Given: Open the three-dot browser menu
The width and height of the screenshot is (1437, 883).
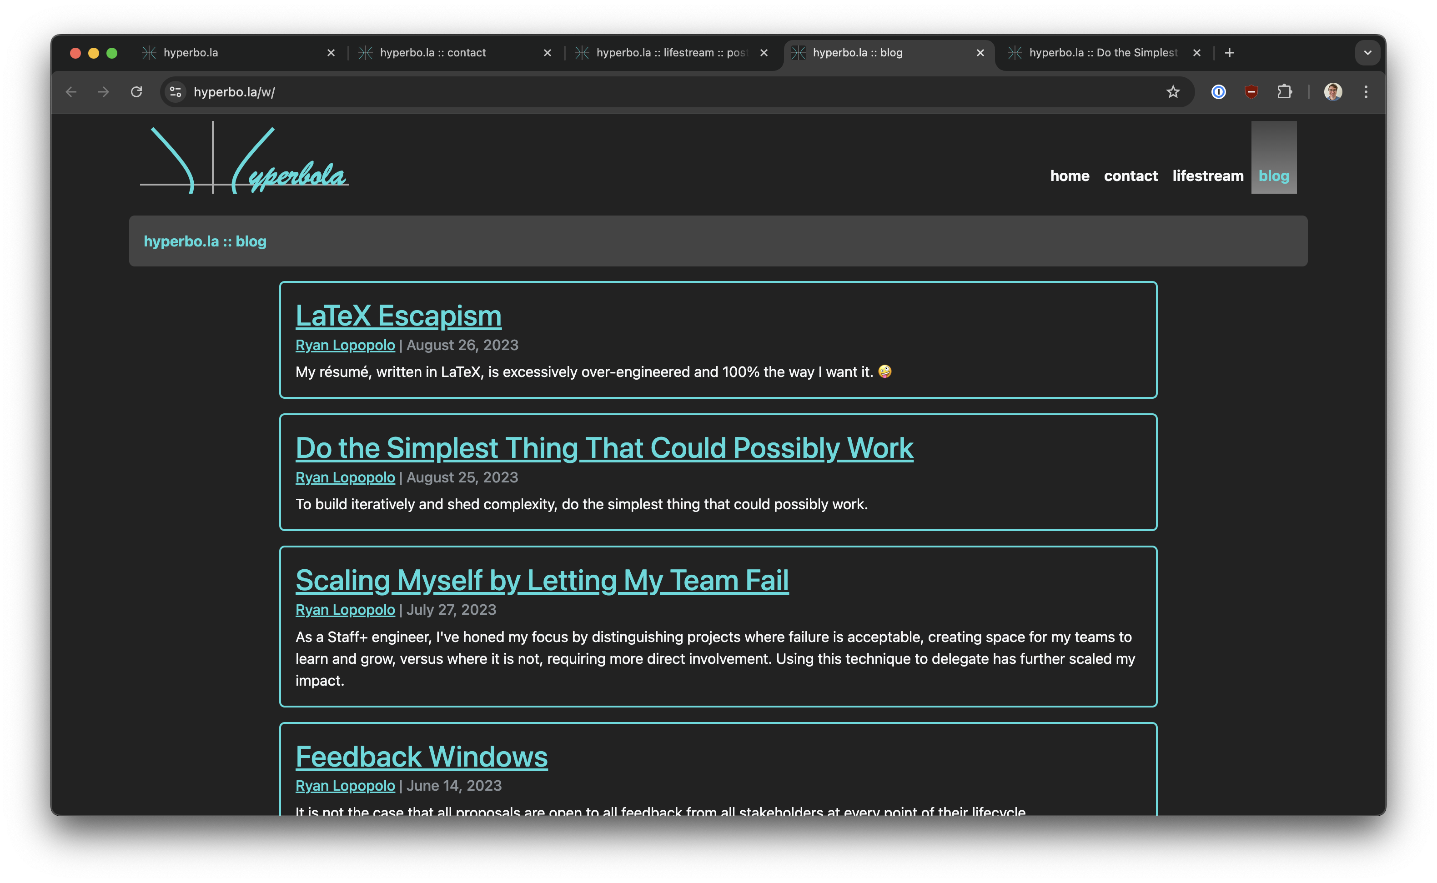Looking at the screenshot, I should [1366, 92].
